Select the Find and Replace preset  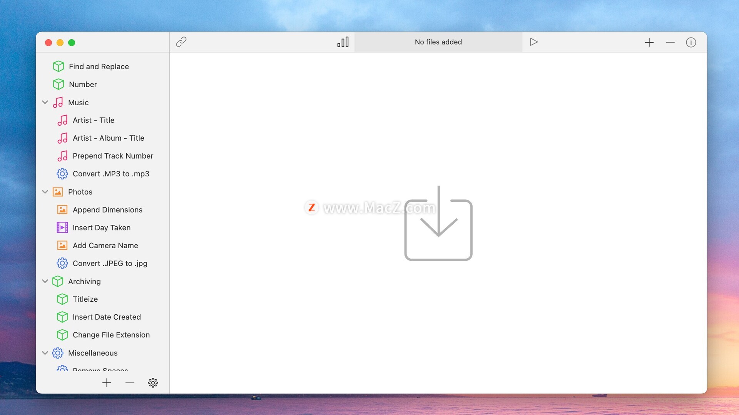tap(99, 66)
